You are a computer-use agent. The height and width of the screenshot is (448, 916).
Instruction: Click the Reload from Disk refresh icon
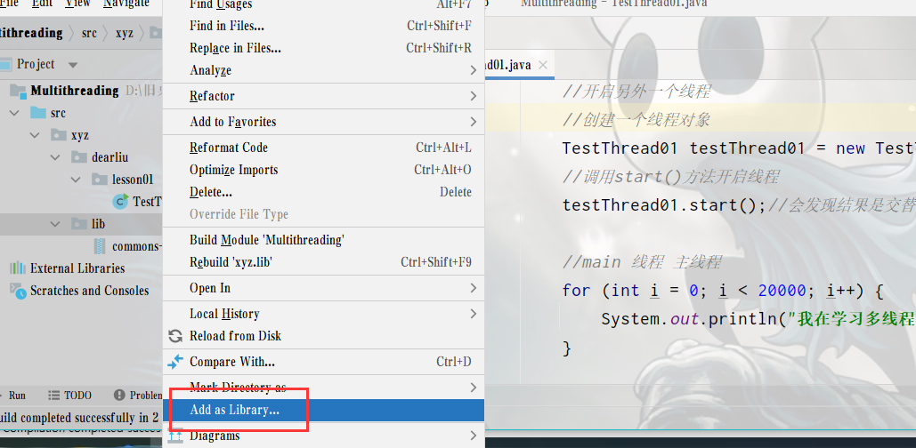tap(175, 336)
